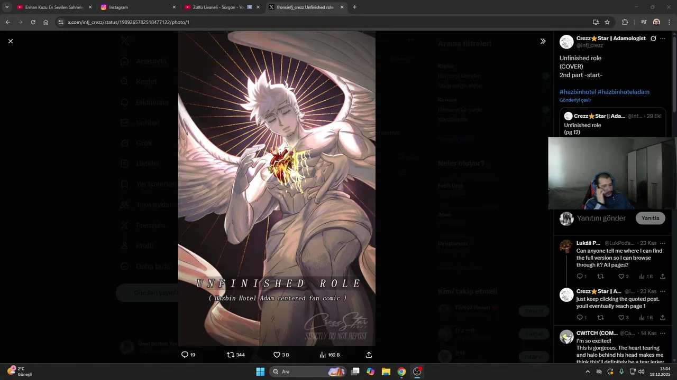Open the weather widget showing 2°C

point(20,372)
